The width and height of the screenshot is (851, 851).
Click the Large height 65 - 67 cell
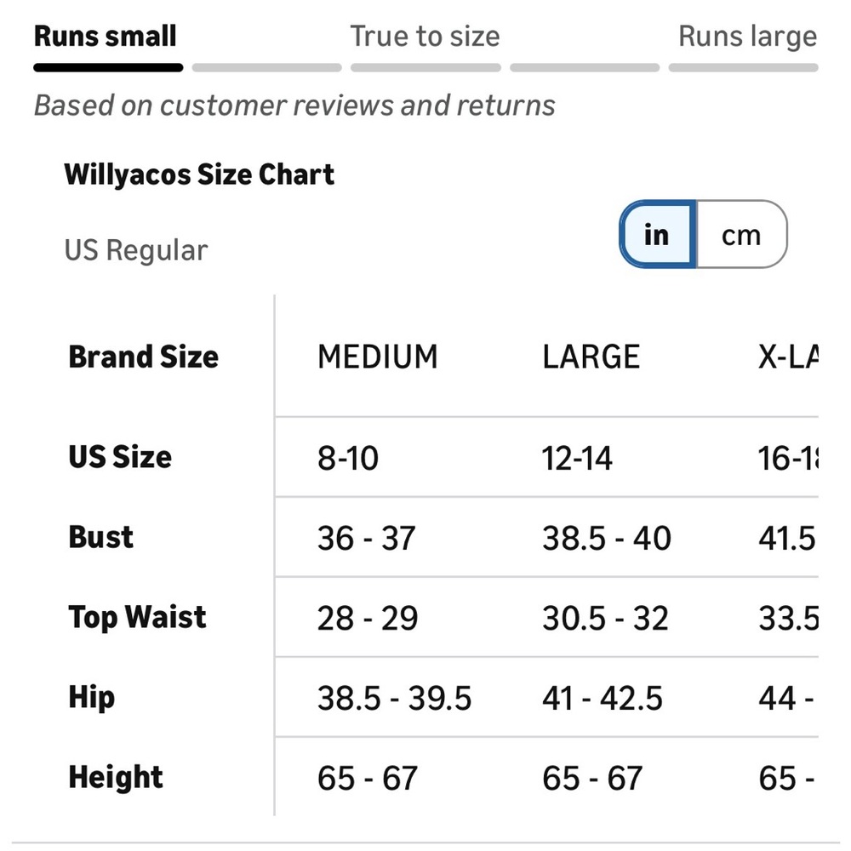tap(592, 779)
